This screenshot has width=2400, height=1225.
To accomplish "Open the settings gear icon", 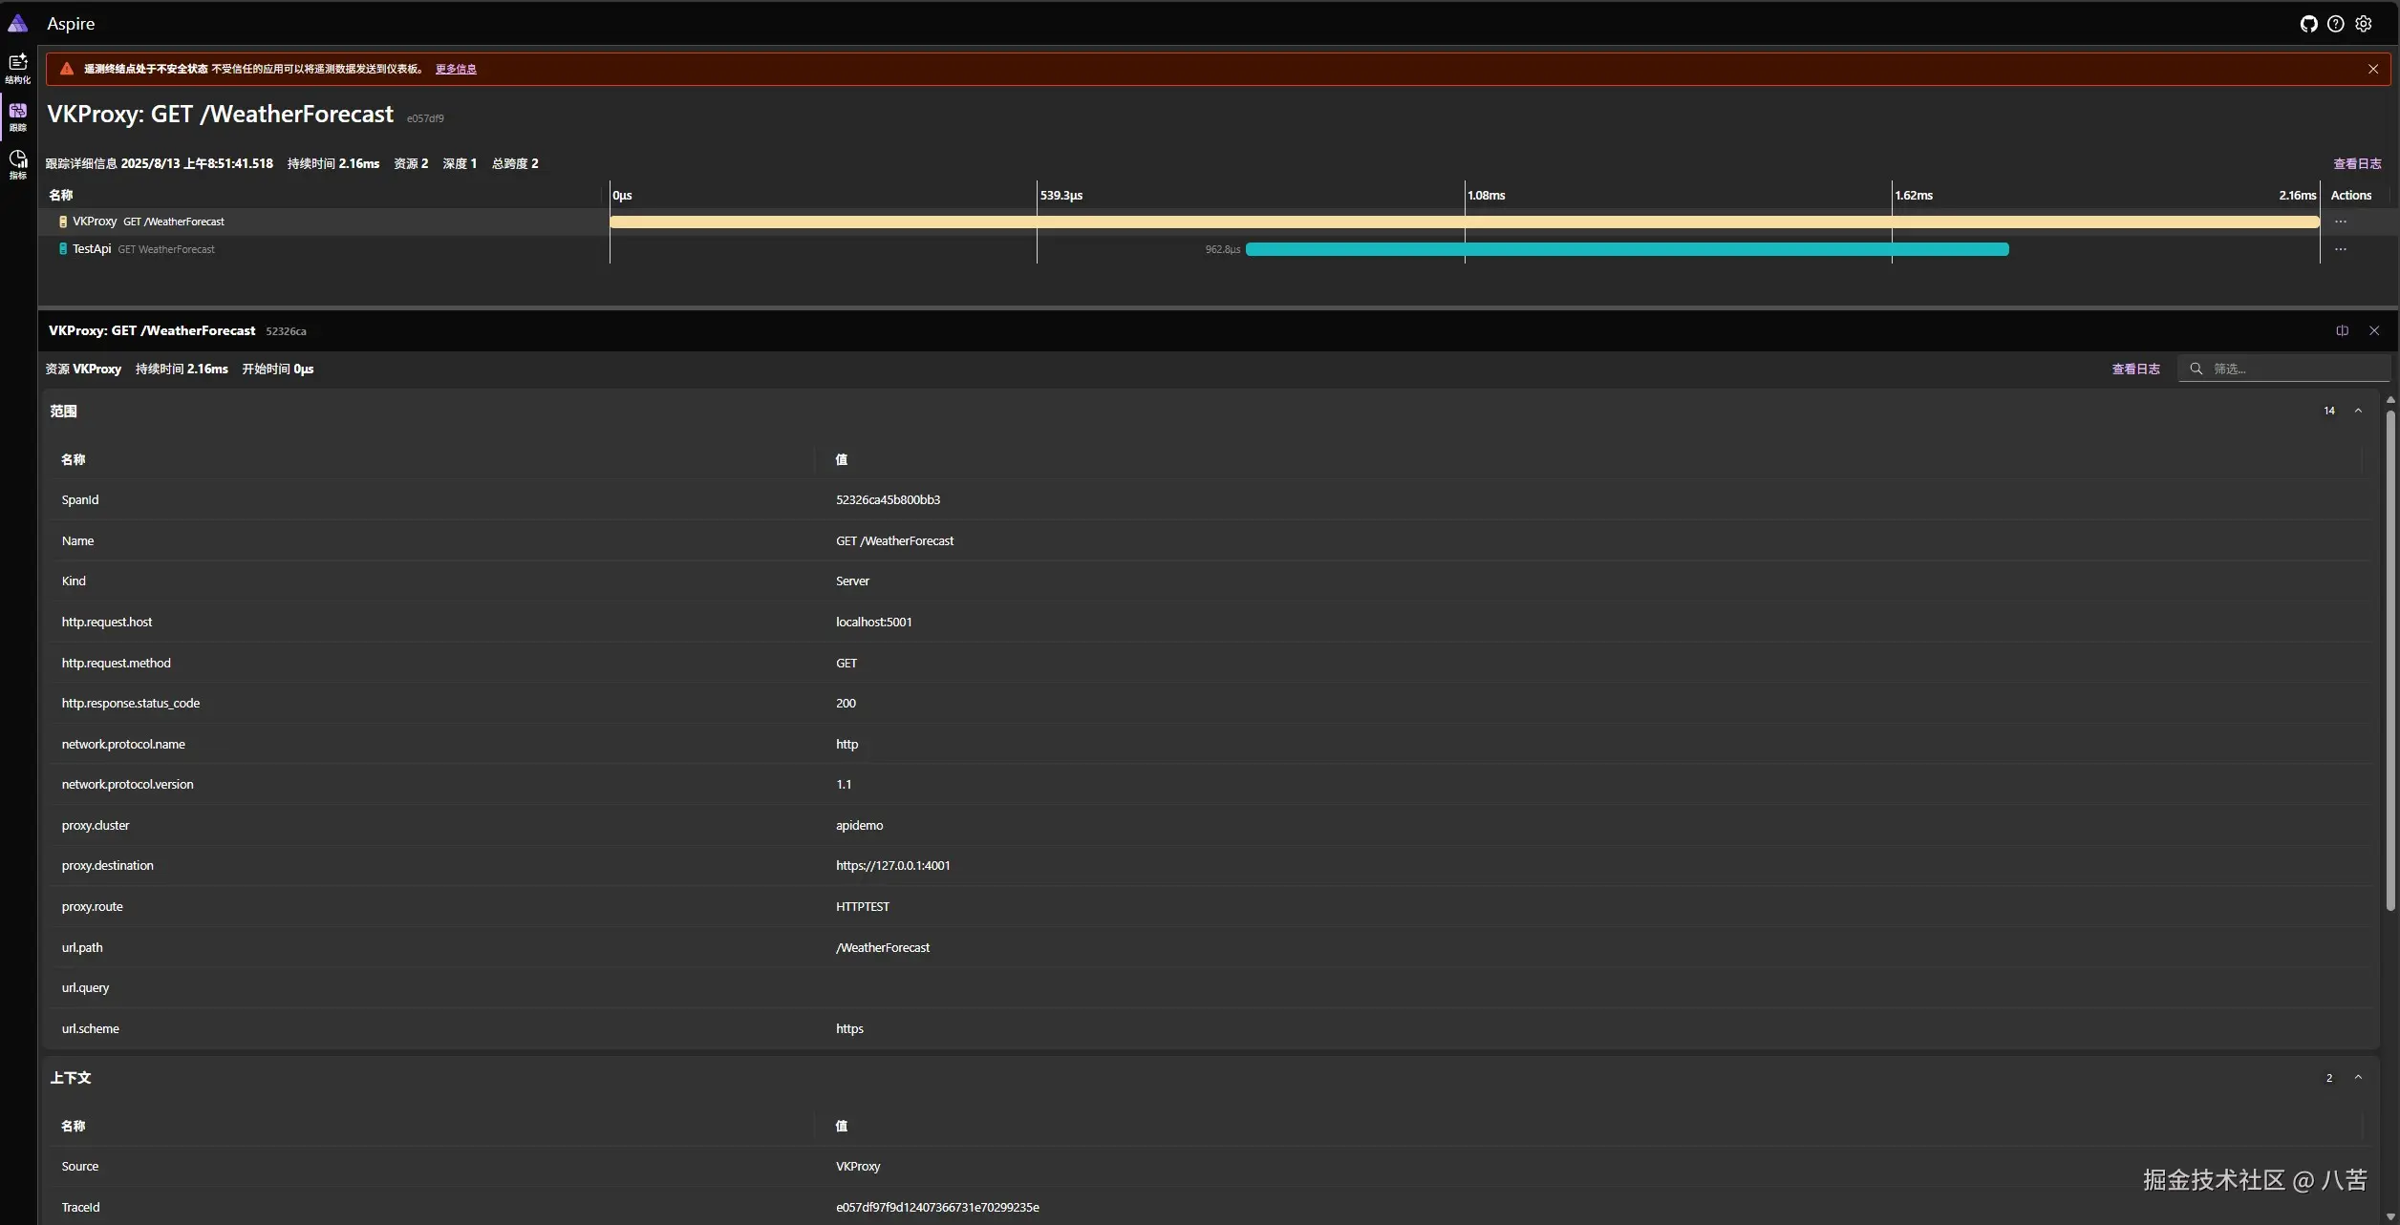I will tap(2363, 24).
